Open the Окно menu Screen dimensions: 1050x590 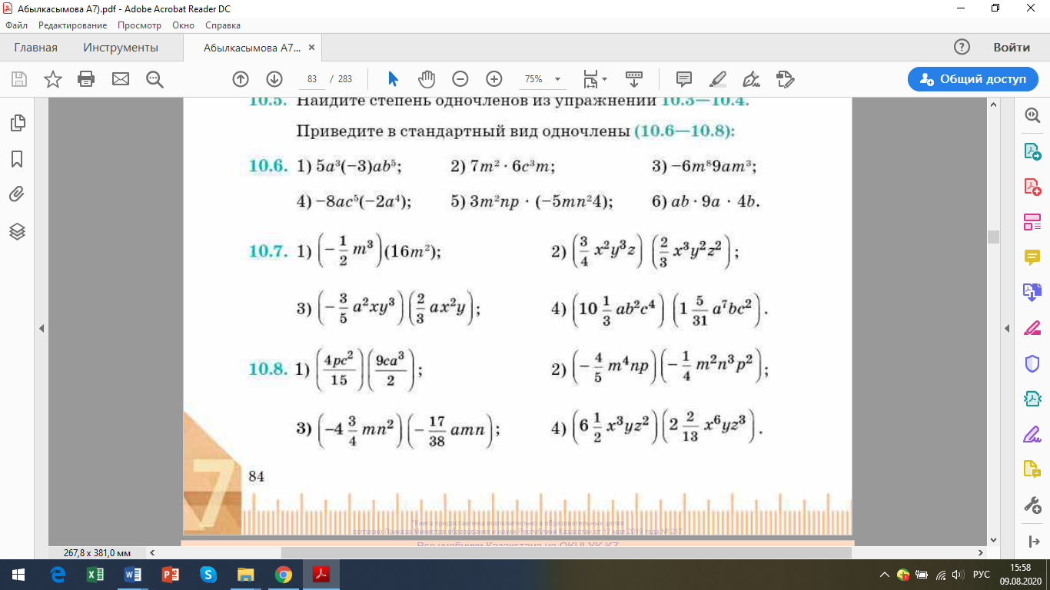[x=183, y=25]
